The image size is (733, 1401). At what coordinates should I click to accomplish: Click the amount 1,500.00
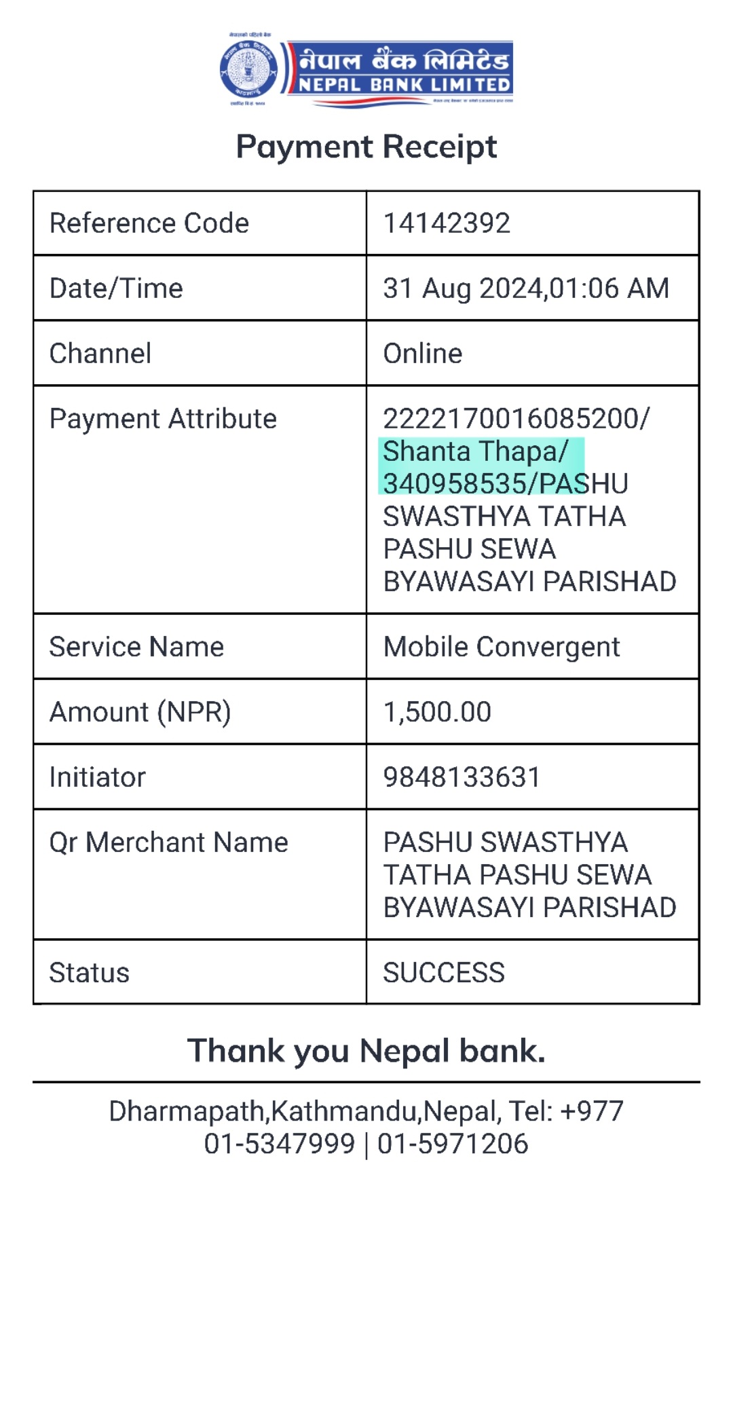point(437,712)
